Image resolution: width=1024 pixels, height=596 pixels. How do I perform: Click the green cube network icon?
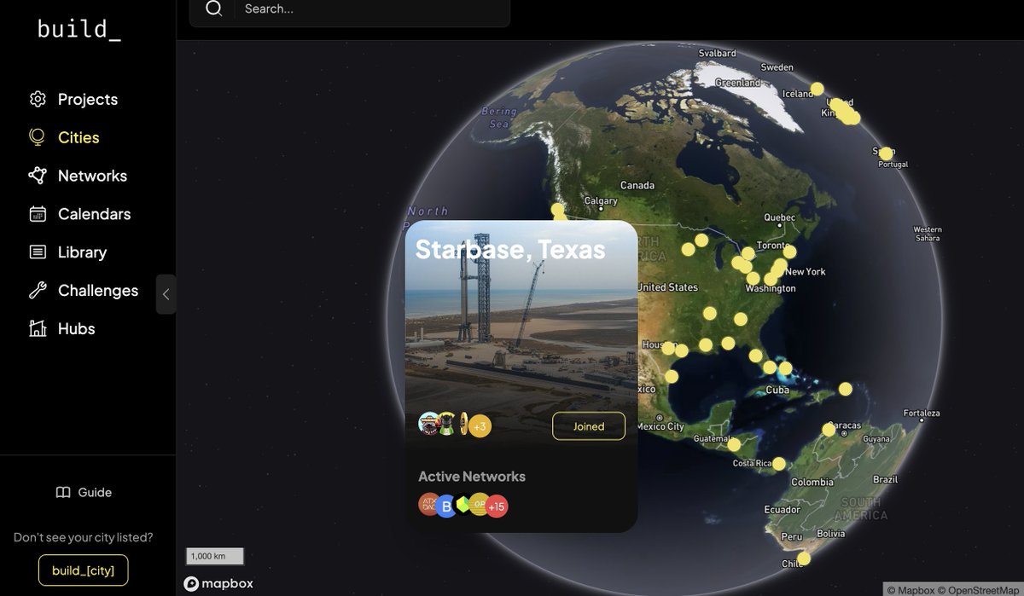[x=463, y=504]
